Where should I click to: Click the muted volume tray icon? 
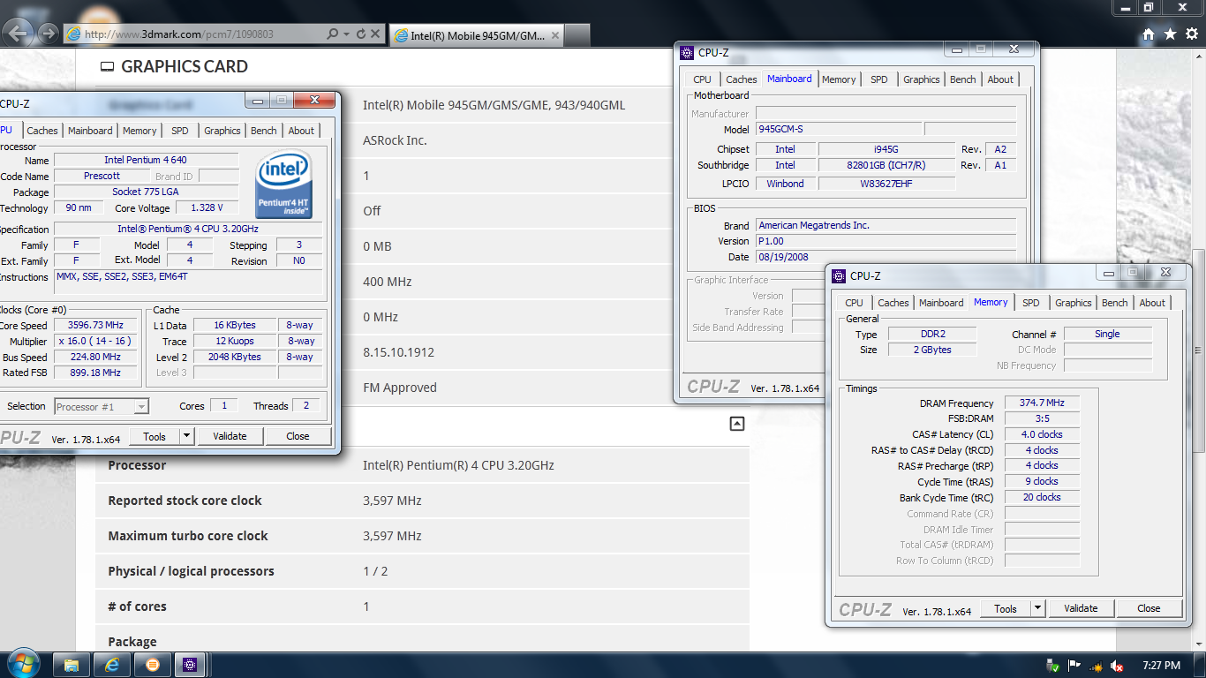point(1117,666)
